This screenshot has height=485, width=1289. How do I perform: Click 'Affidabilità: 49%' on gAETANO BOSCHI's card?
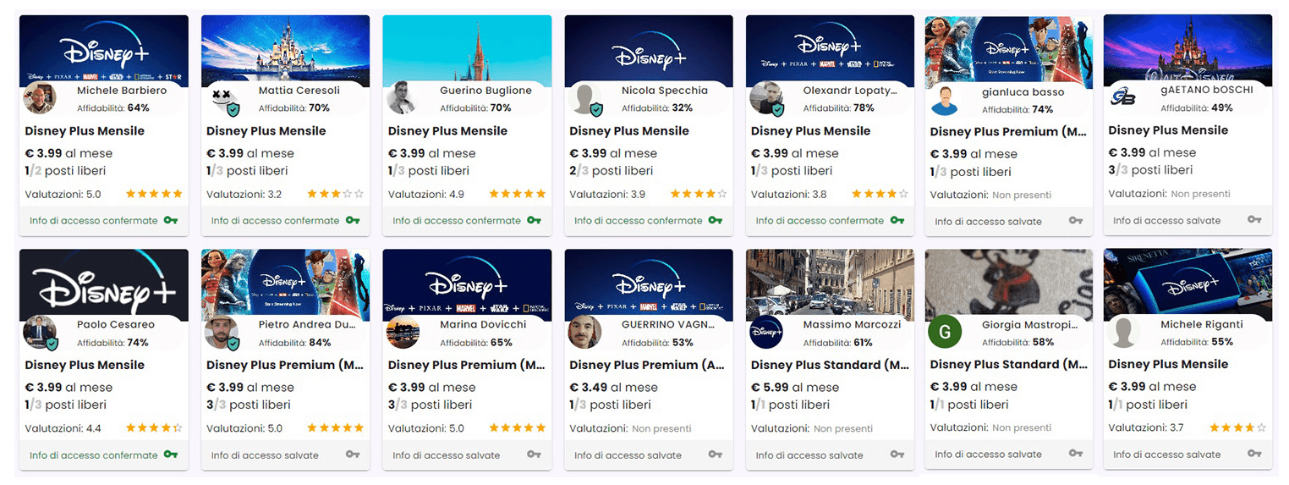(x=1197, y=108)
